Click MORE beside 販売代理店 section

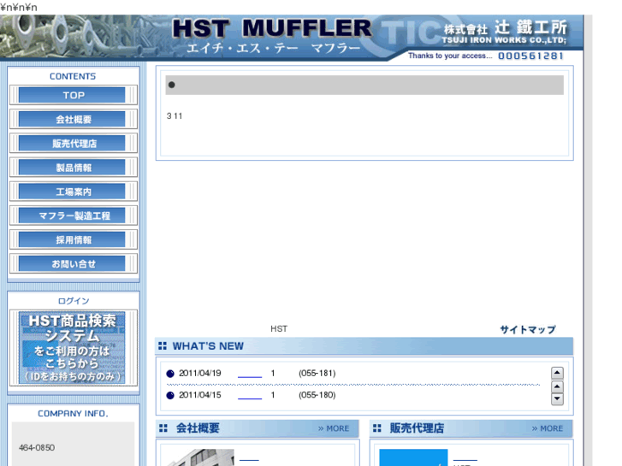548,428
